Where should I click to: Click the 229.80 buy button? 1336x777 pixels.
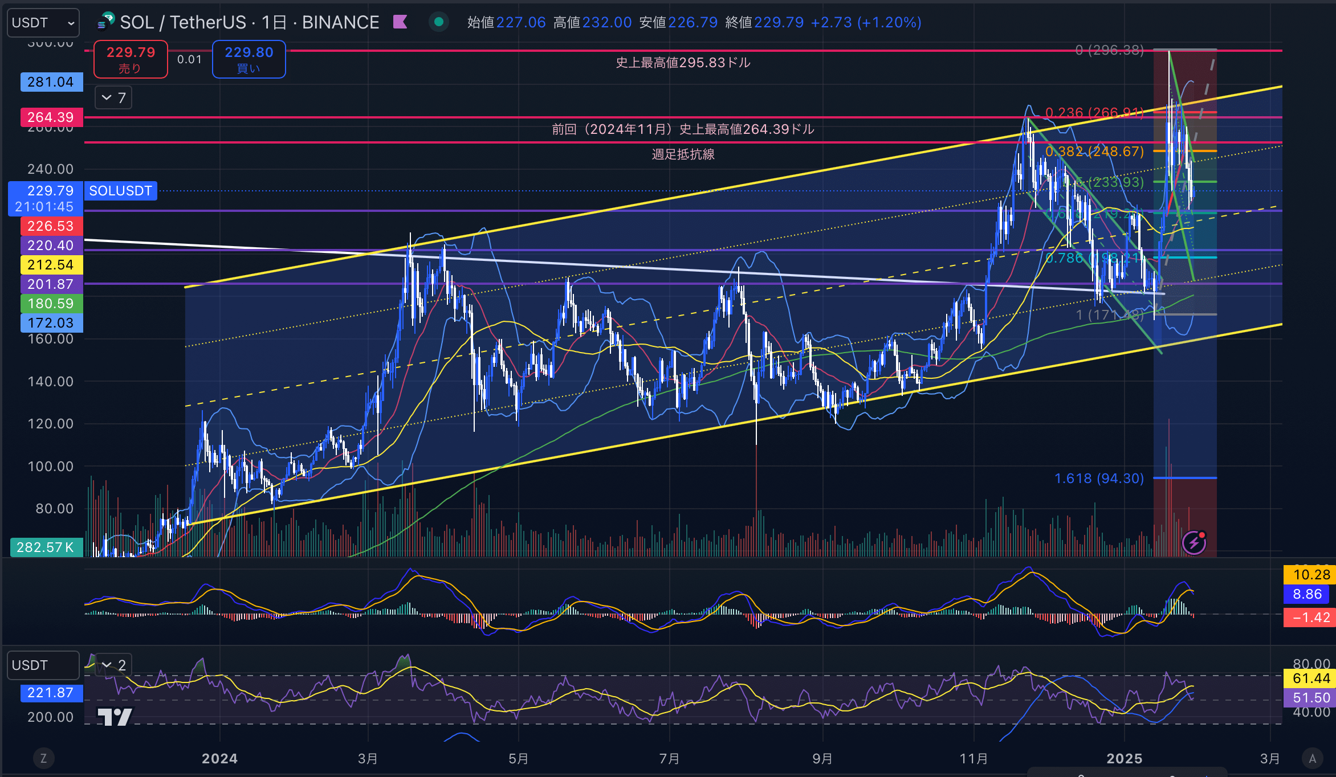click(249, 59)
